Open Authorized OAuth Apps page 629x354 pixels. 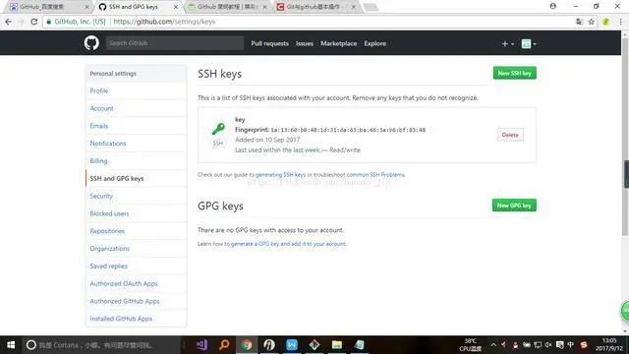136,283
